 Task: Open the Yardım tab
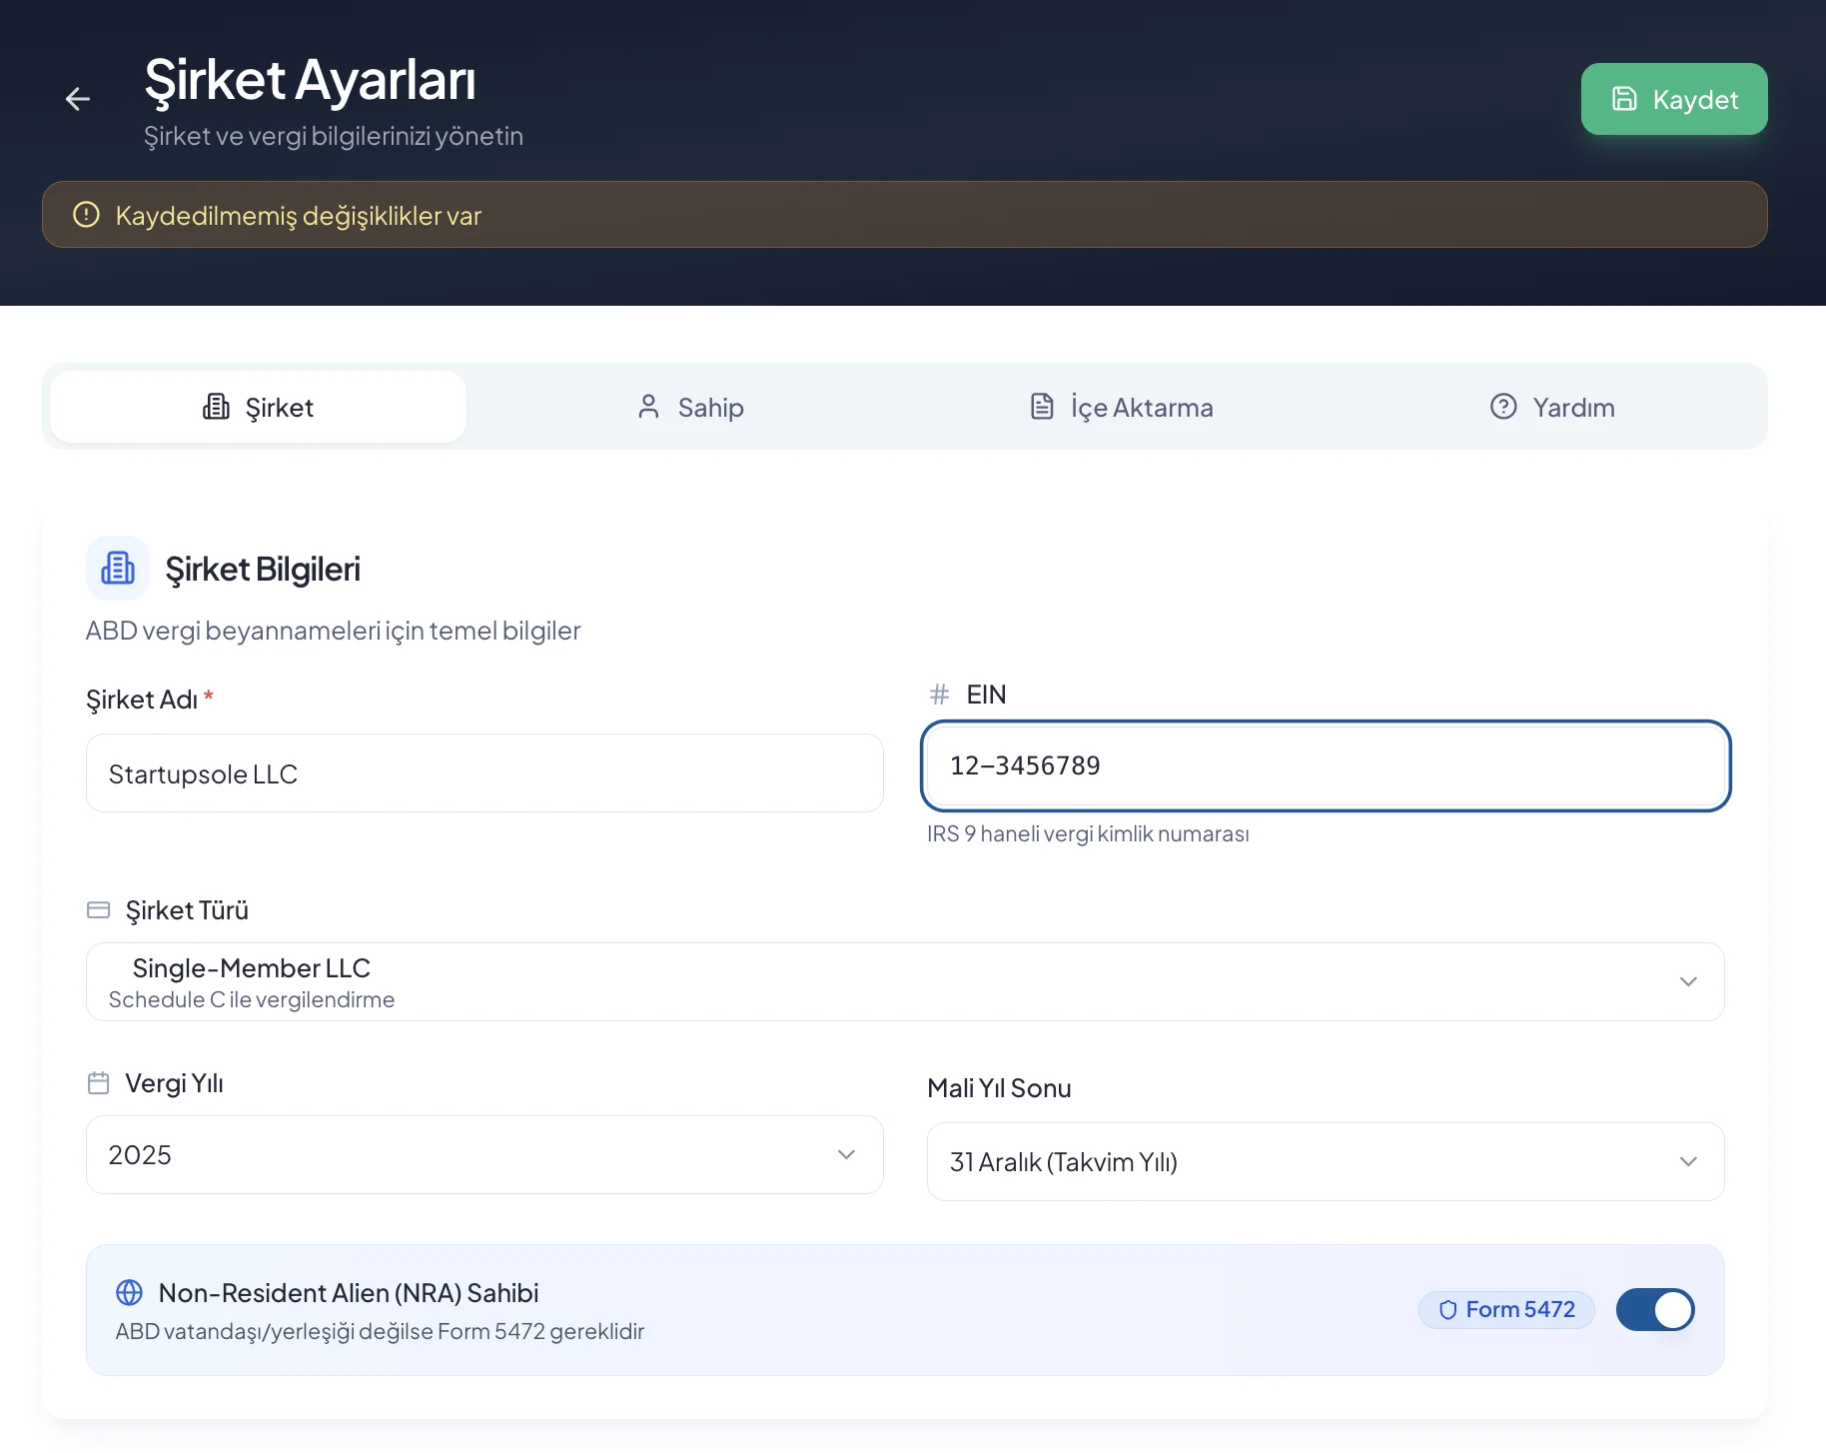[x=1551, y=407]
